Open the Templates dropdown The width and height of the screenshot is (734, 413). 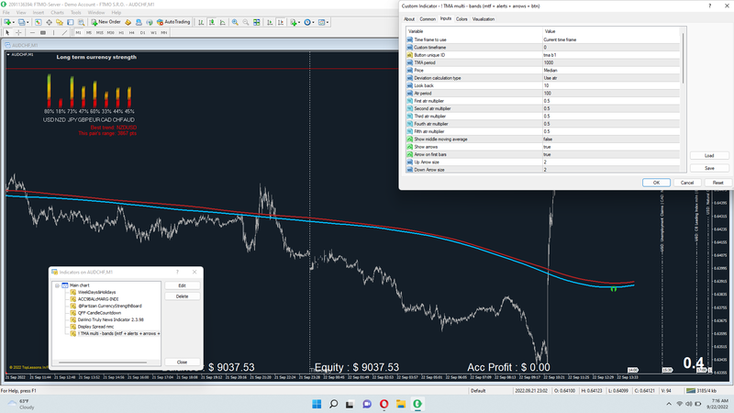[x=323, y=22]
